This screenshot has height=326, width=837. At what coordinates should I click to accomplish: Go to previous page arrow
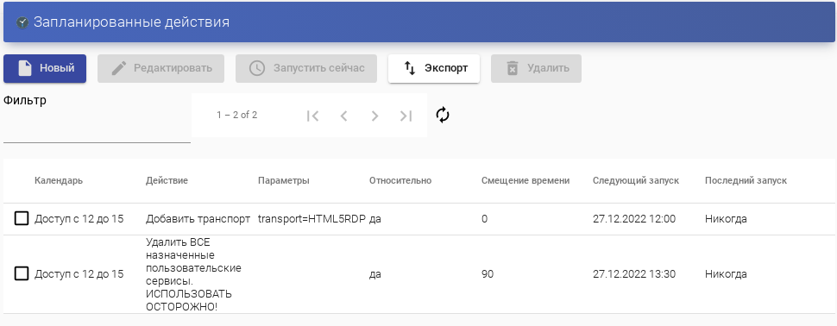click(x=343, y=116)
